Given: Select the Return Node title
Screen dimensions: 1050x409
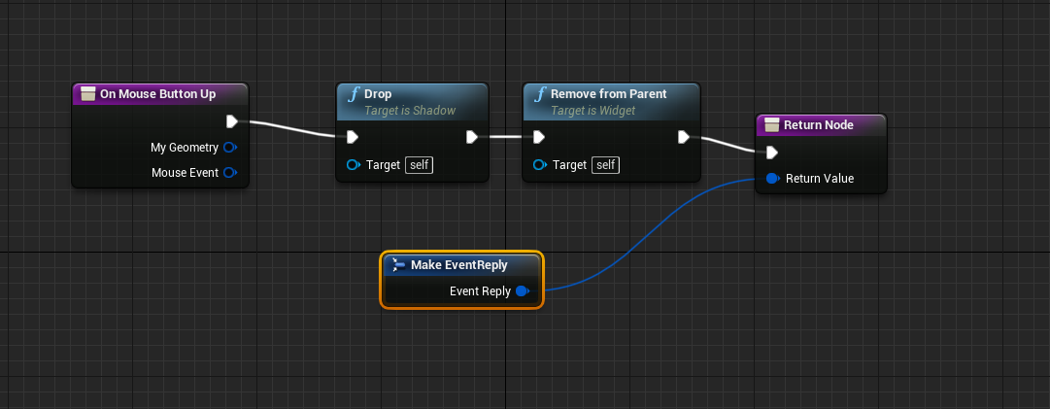Looking at the screenshot, I should point(818,124).
